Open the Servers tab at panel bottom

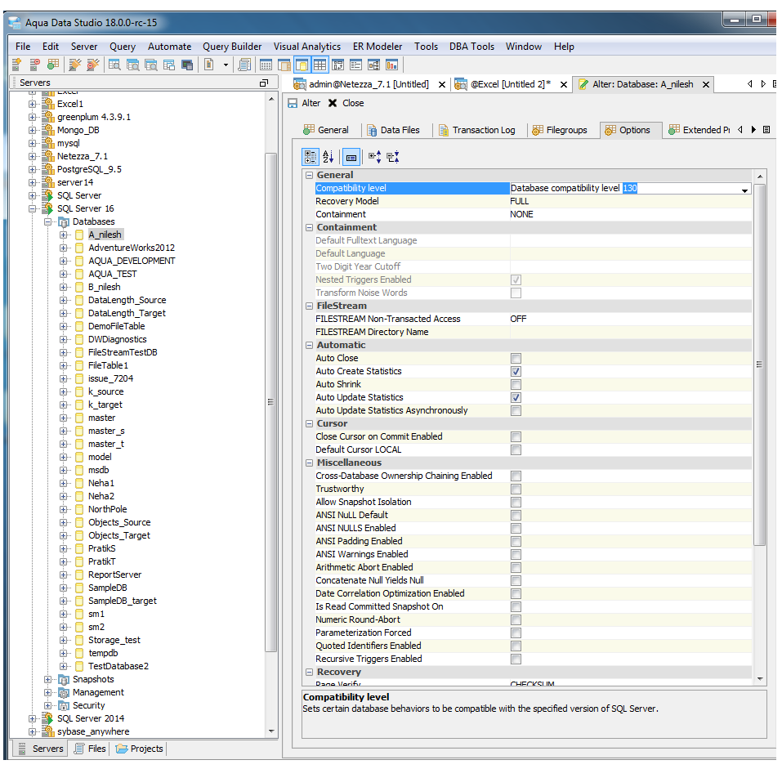[x=42, y=749]
